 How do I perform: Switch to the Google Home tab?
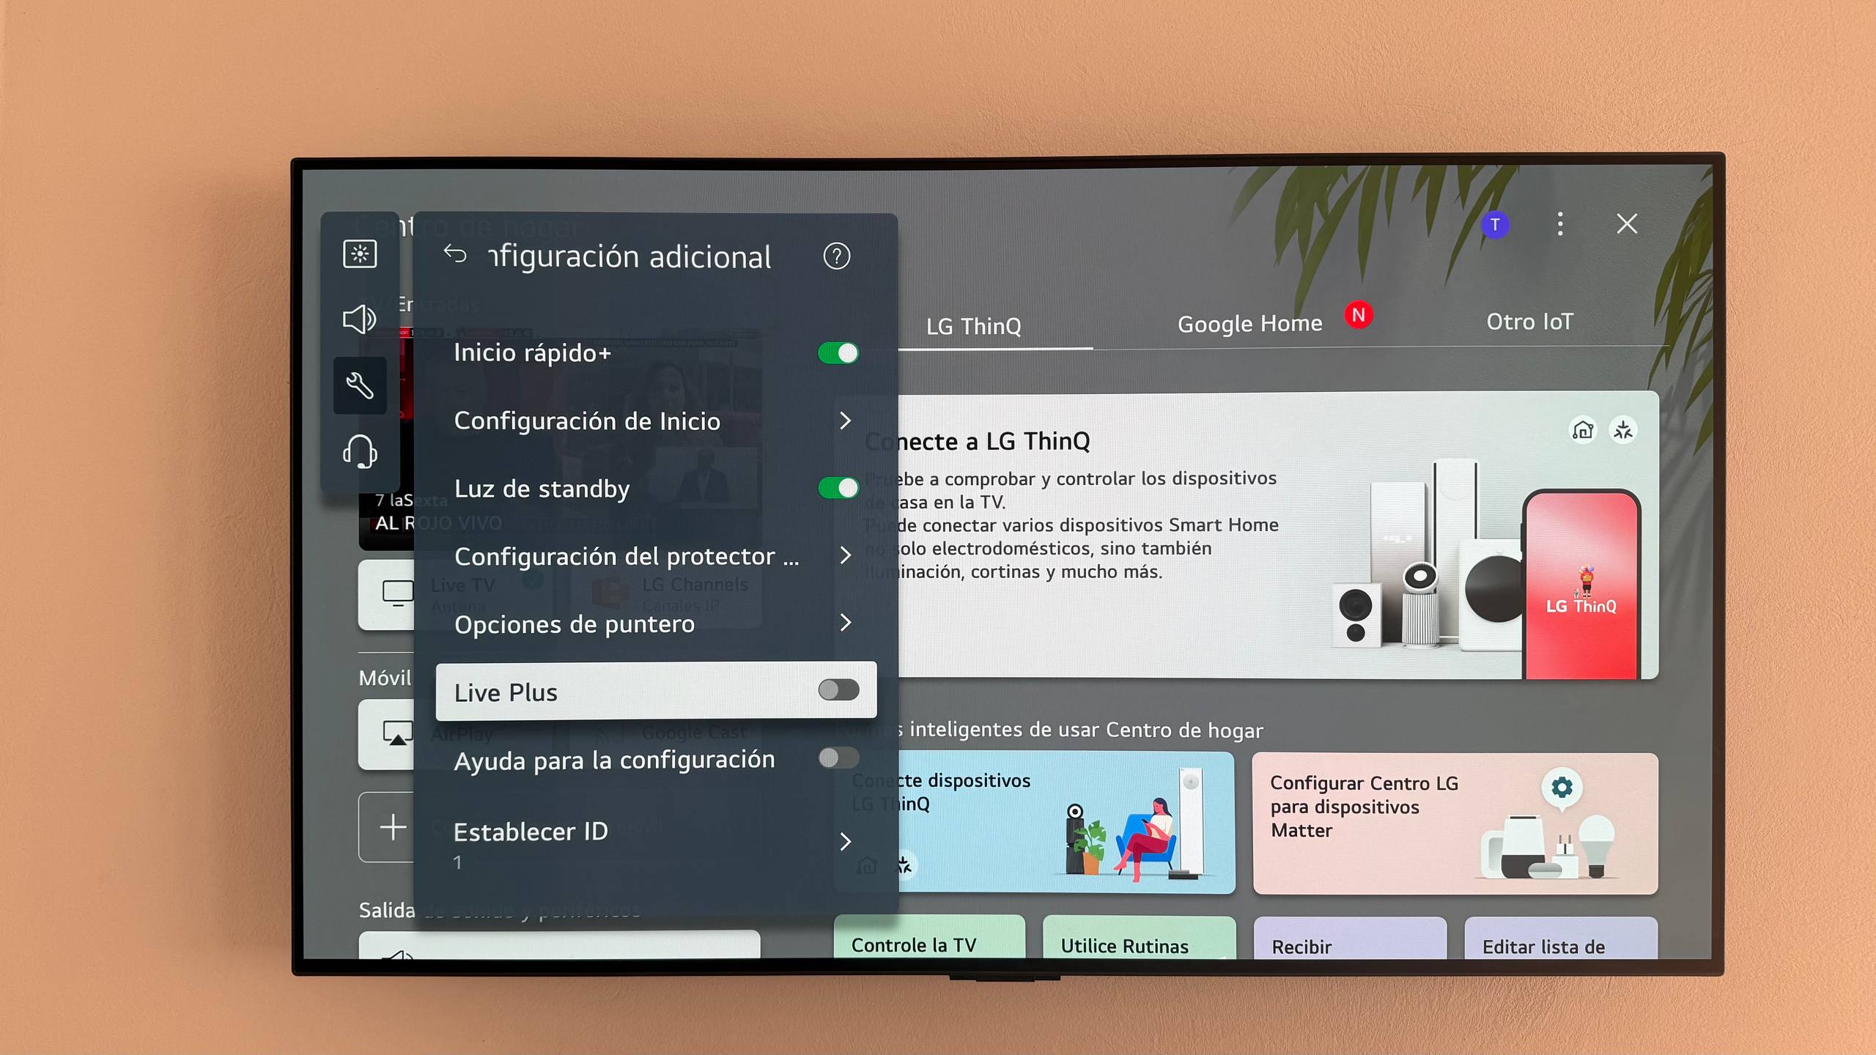[1249, 323]
